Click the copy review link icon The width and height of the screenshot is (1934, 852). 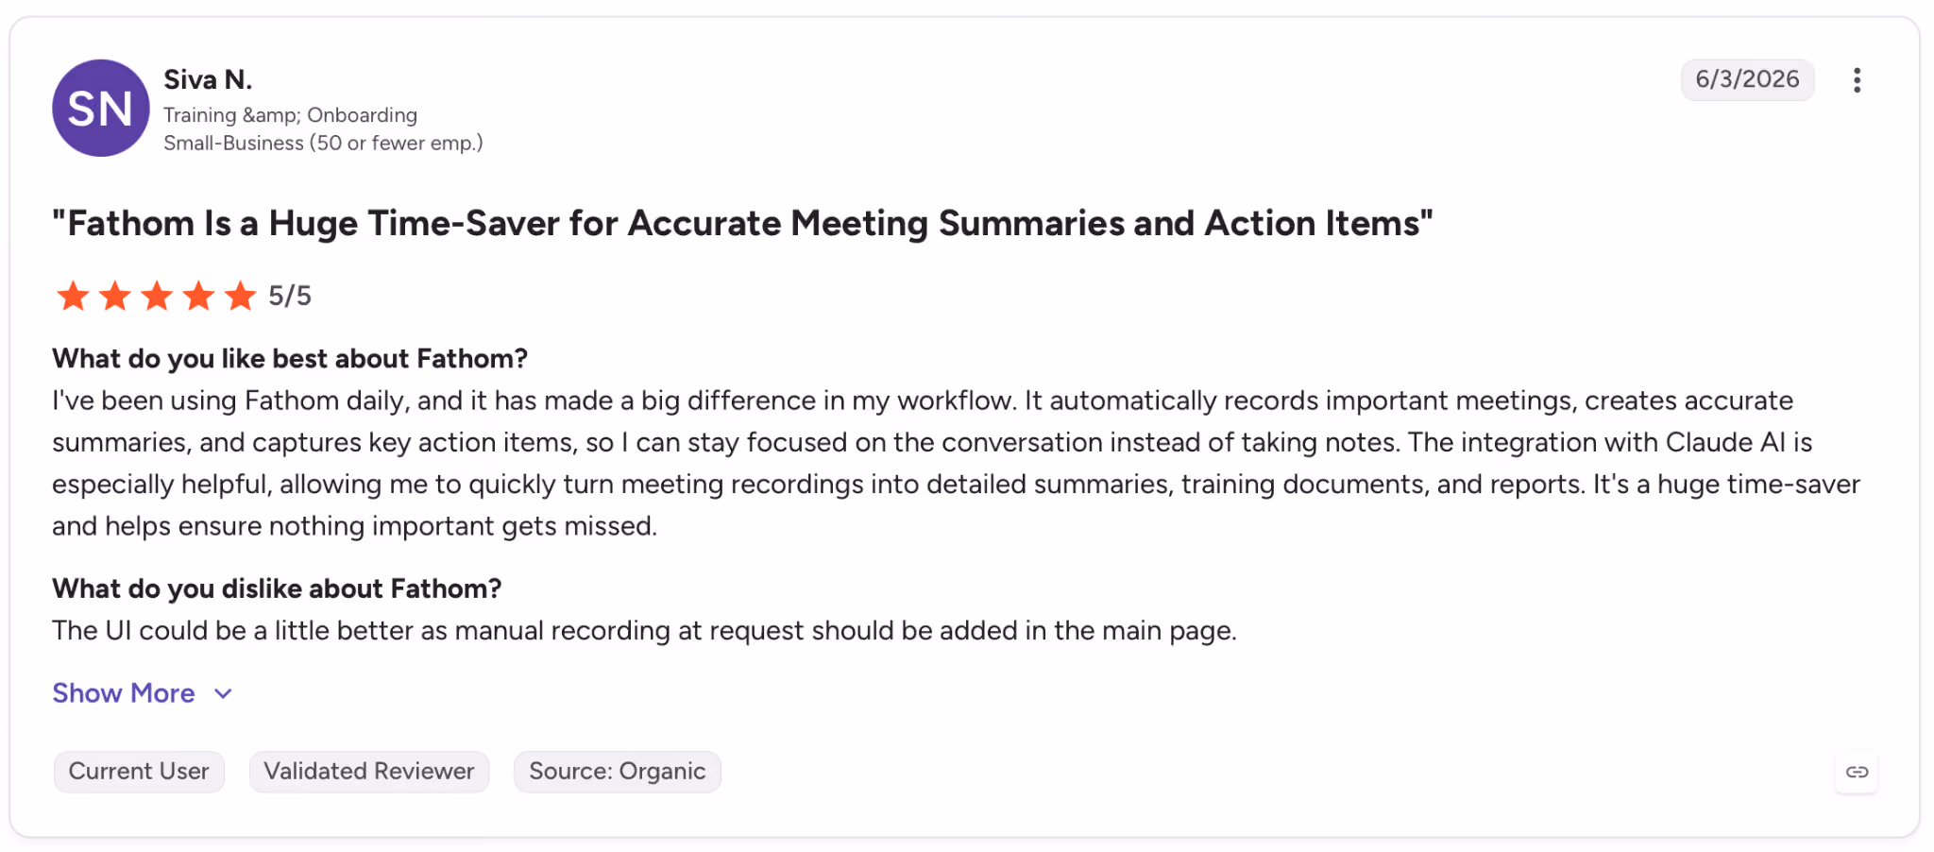pos(1857,773)
